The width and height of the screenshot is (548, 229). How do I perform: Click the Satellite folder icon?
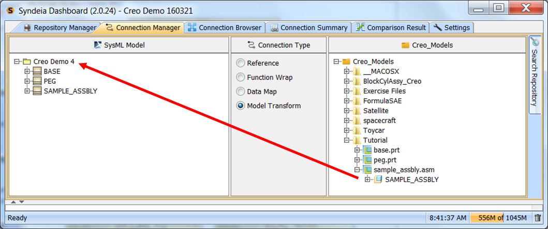(x=357, y=111)
